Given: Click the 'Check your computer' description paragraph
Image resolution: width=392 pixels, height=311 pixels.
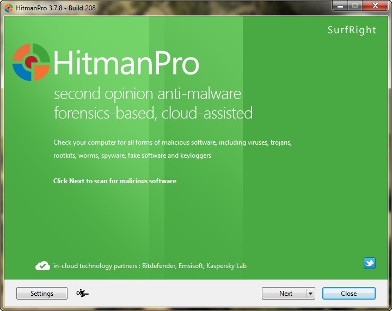Looking at the screenshot, I should coord(173,149).
